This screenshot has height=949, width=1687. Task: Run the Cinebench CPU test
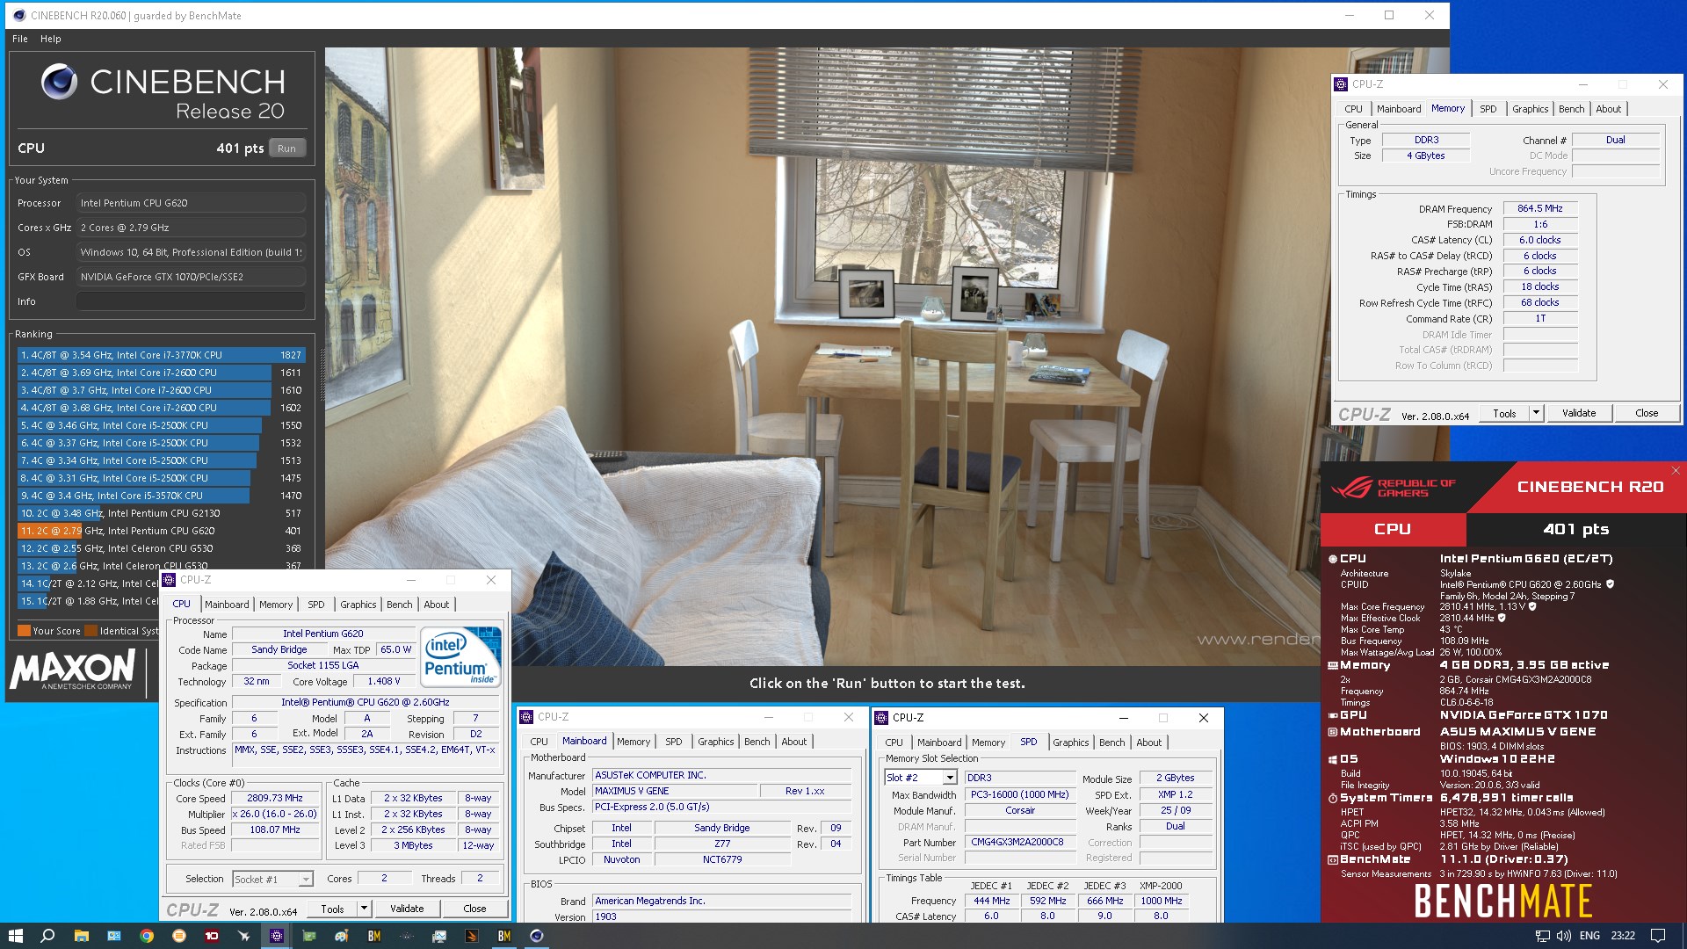pos(287,149)
